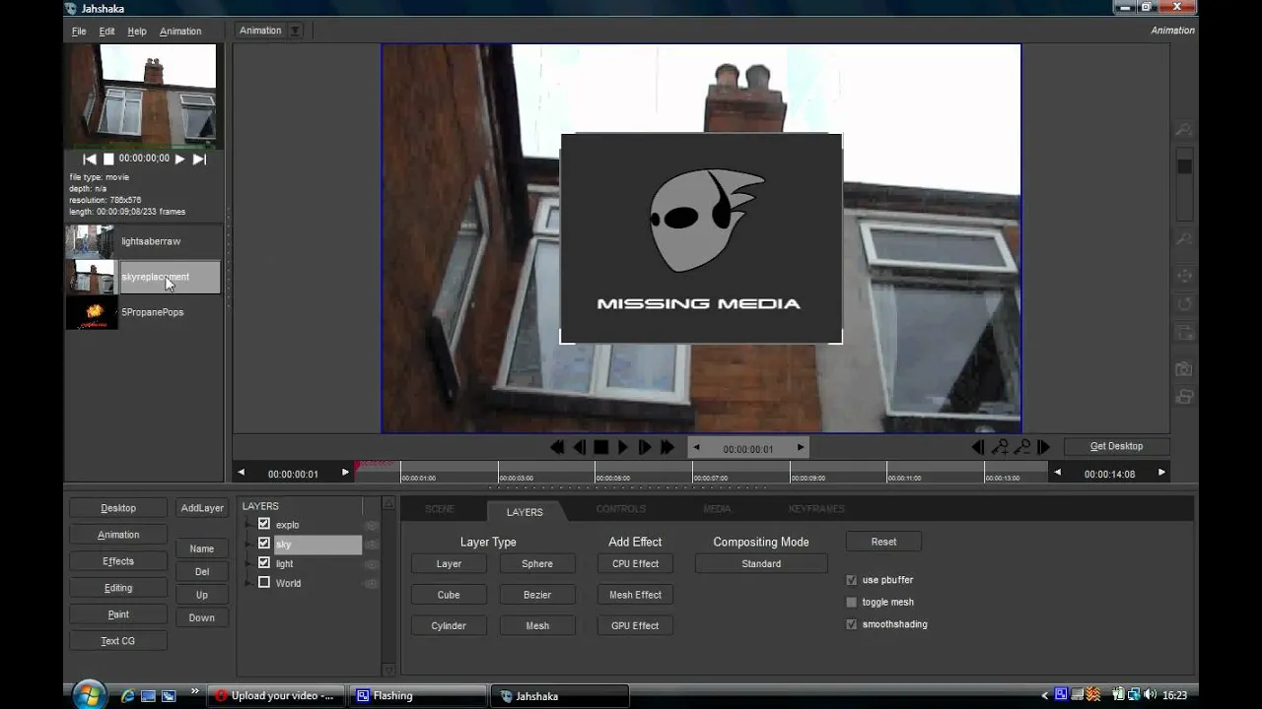Click key icon on World layer row
Image resolution: width=1262 pixels, height=709 pixels.
pos(372,584)
